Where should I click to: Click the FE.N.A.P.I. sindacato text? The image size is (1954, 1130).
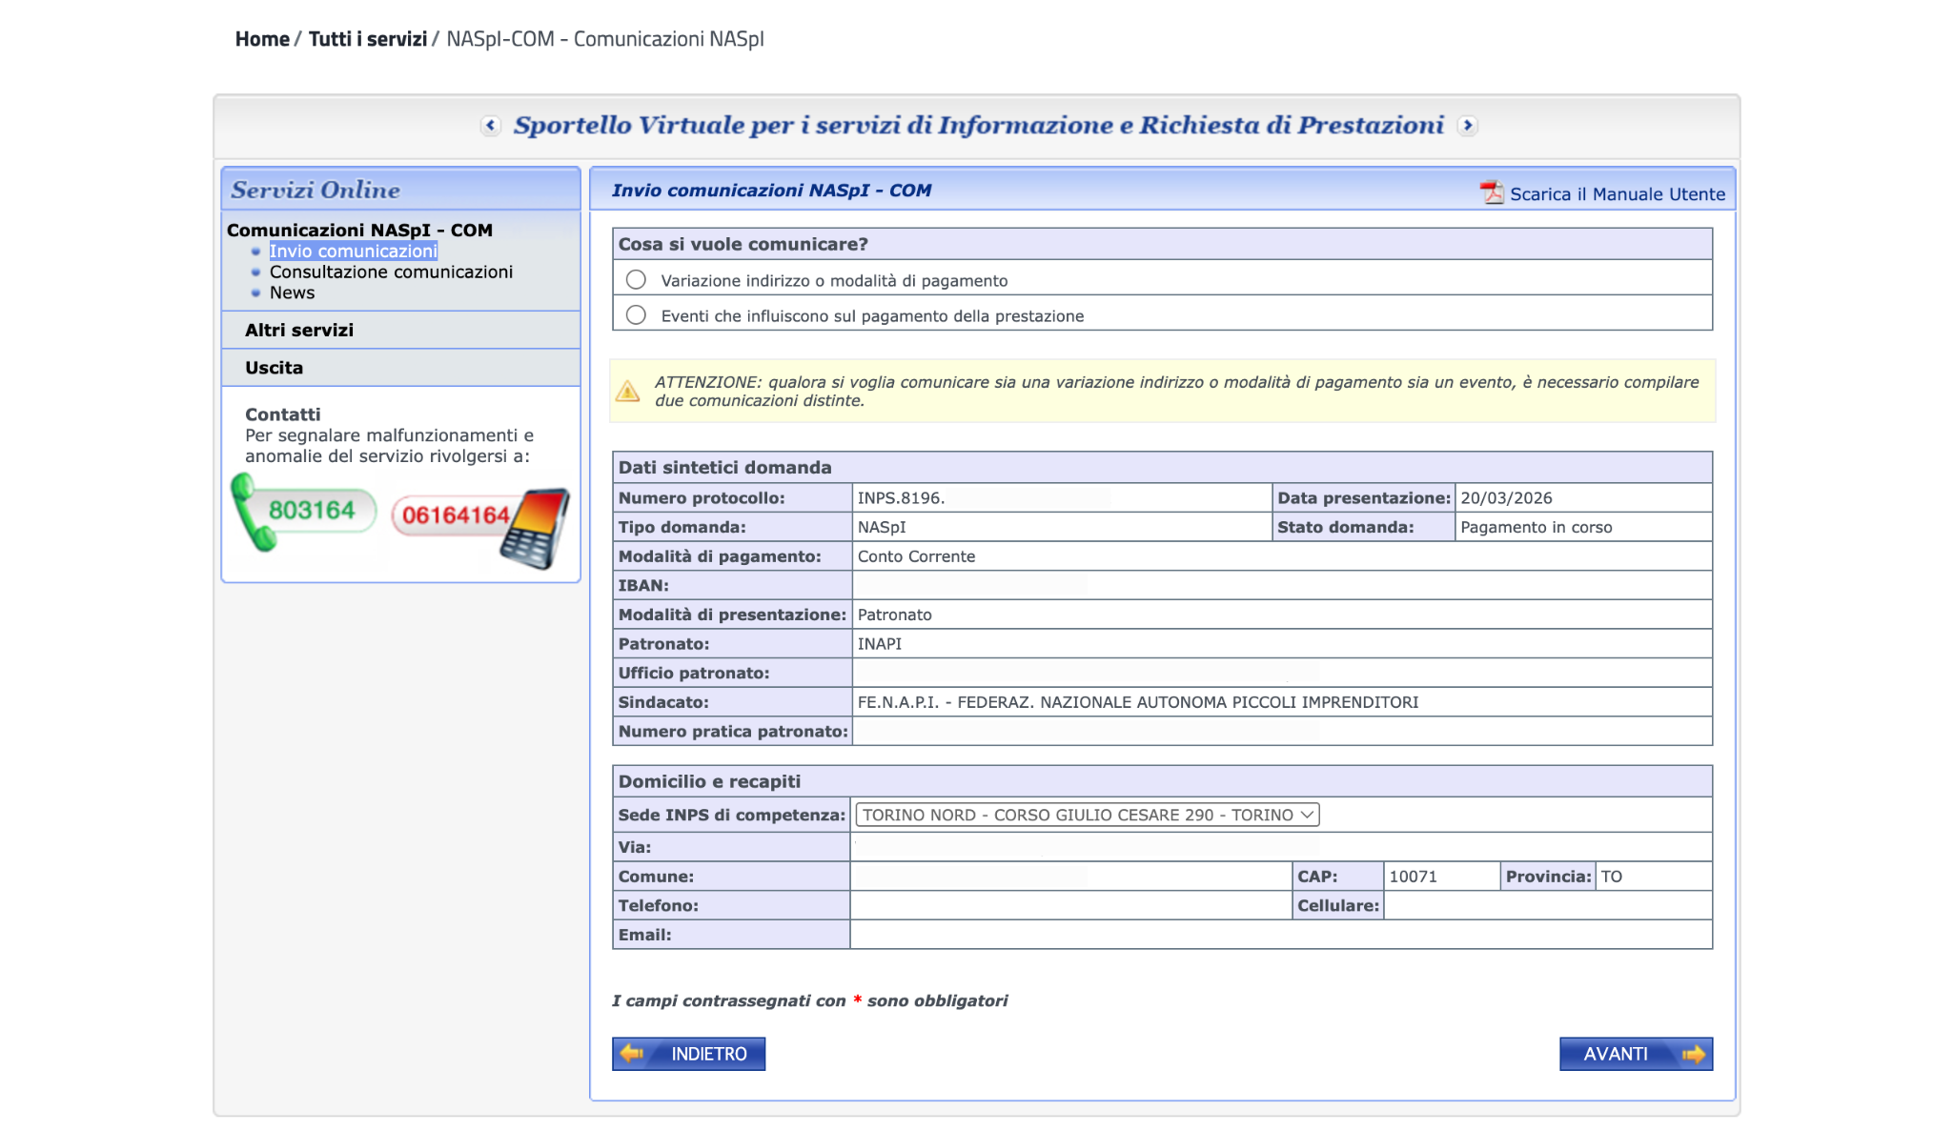click(1138, 702)
